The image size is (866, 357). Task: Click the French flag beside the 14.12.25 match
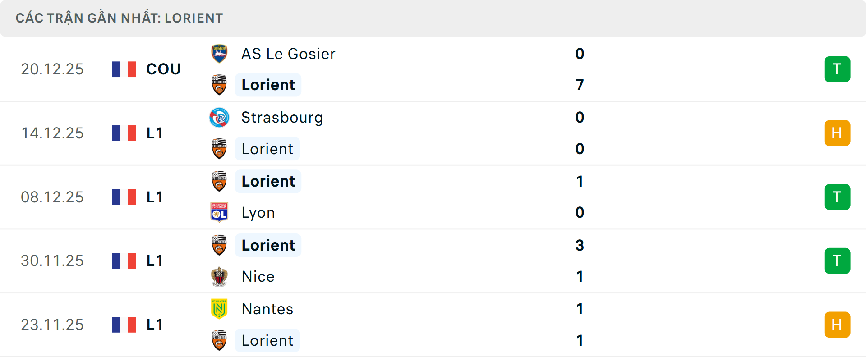[x=124, y=133]
